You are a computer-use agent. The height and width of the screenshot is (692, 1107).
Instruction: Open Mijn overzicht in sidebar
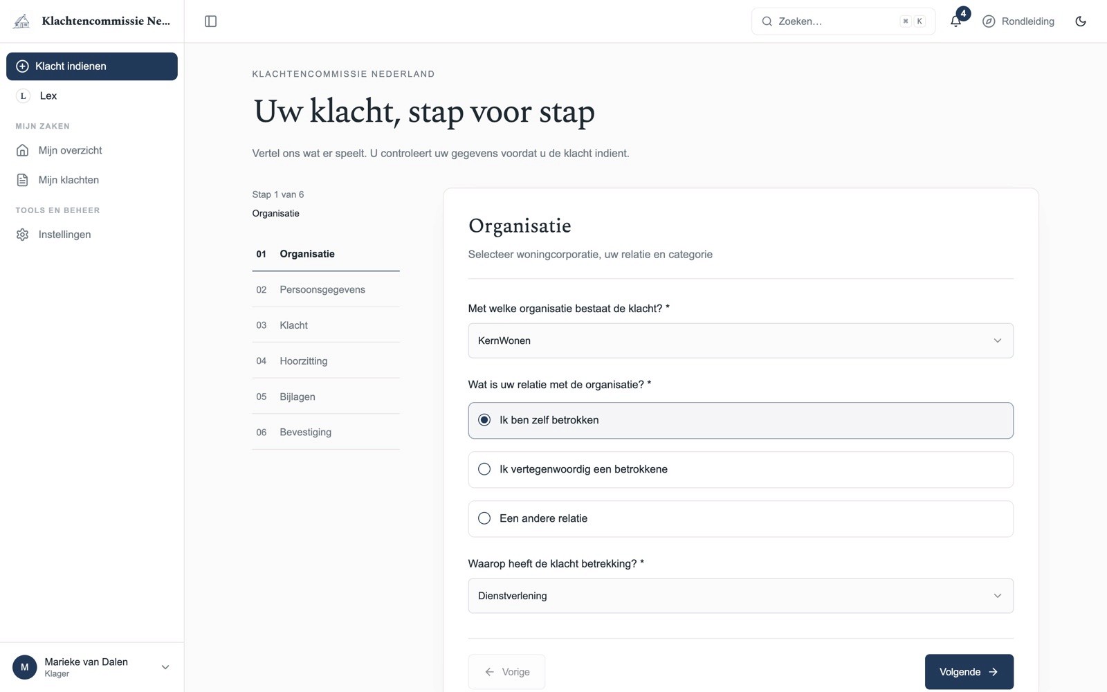(92, 150)
